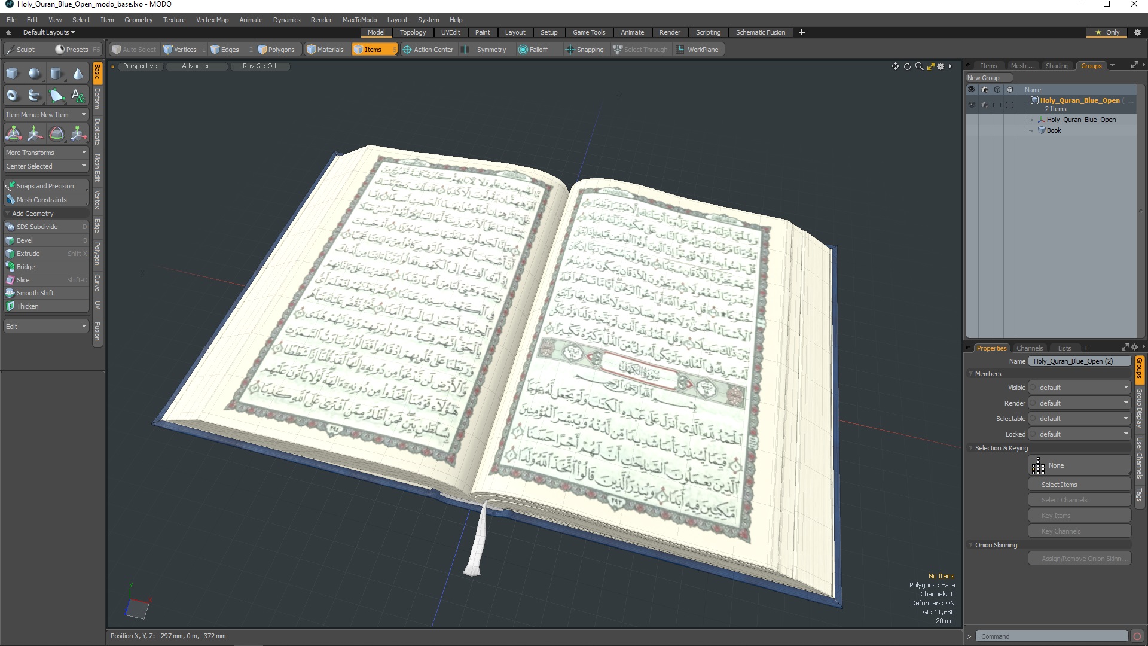Screen dimensions: 1148x646
Task: Toggle Snapping option
Action: pyautogui.click(x=585, y=50)
